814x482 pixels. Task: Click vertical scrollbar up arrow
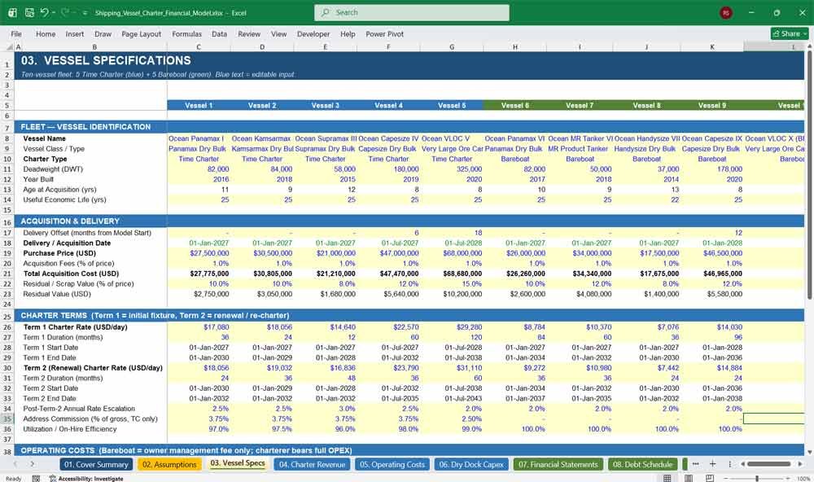809,46
